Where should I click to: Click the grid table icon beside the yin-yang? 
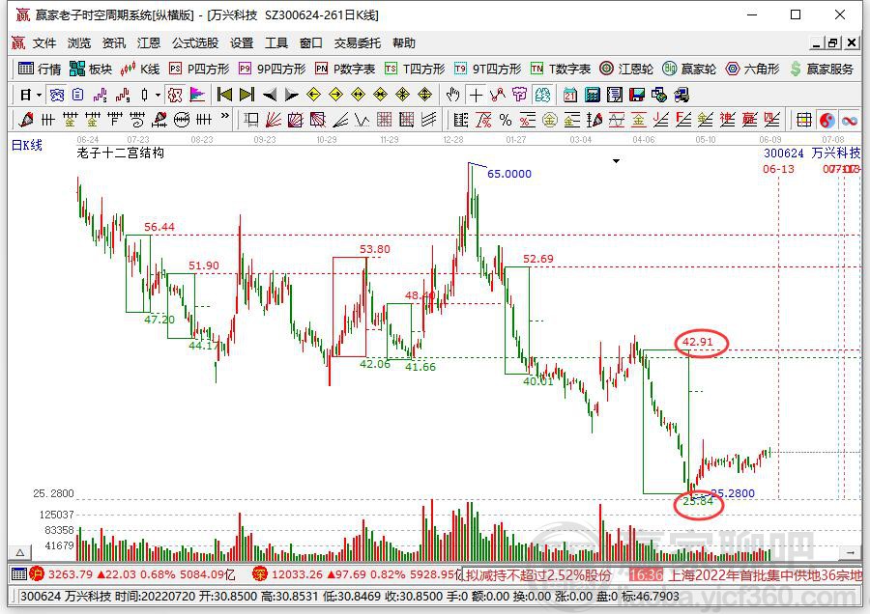[804, 119]
